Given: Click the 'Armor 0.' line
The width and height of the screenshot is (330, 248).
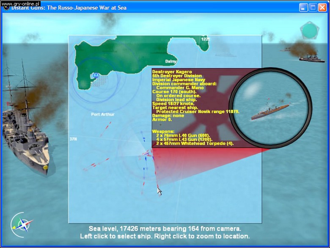Looking at the screenshot, I should (162, 120).
